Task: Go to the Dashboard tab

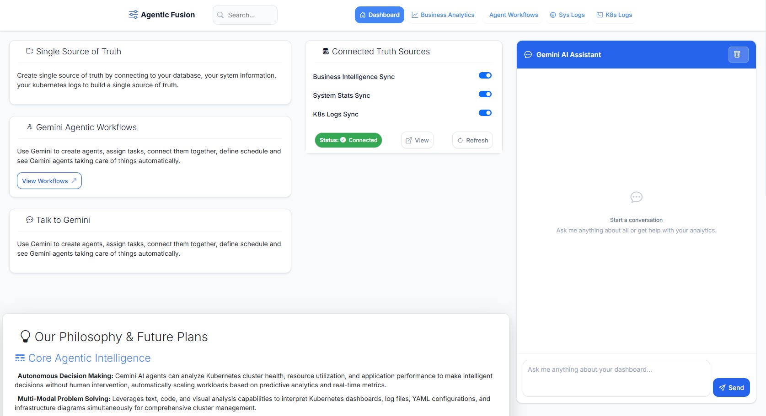Action: coord(380,15)
